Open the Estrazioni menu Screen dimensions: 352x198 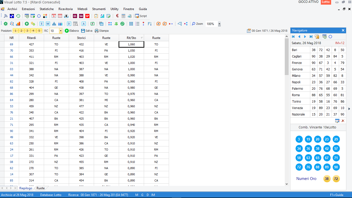tap(28, 9)
